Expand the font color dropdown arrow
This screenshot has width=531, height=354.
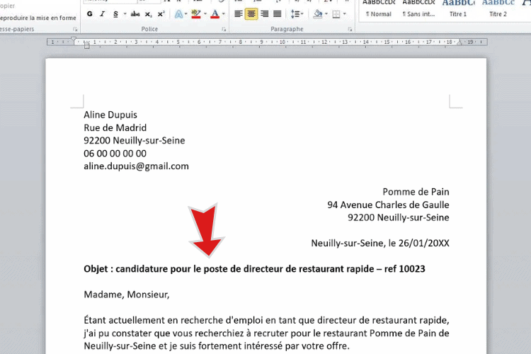(224, 14)
